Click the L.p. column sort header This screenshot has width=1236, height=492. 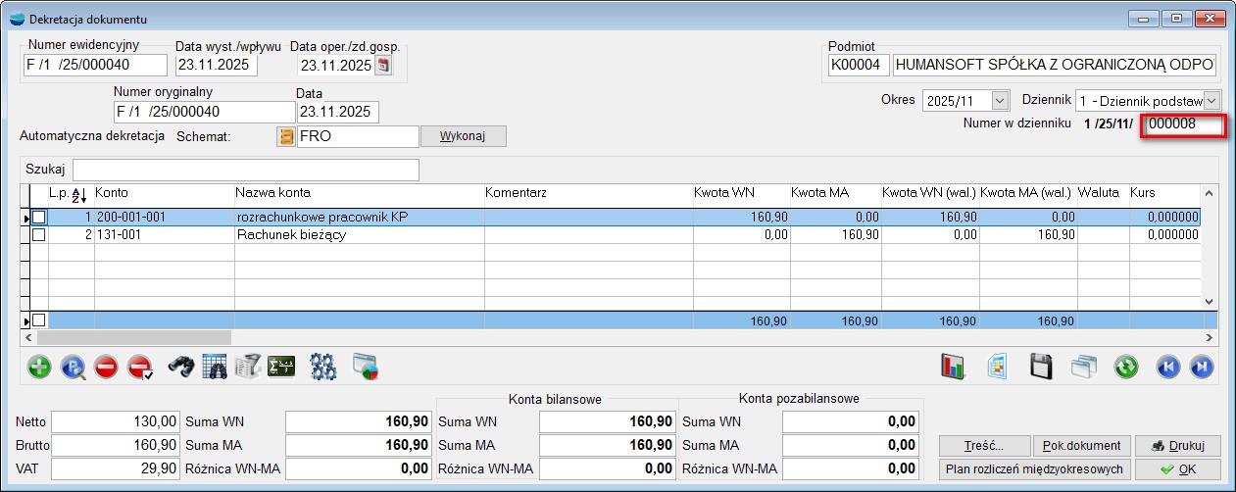pos(71,194)
